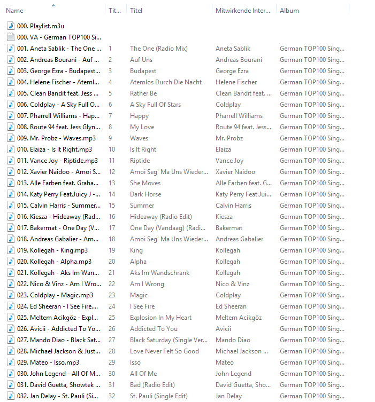The image size is (375, 402).
Task: Select file 021. Kollegah - Aks Im Wan...
Action: click(58, 273)
